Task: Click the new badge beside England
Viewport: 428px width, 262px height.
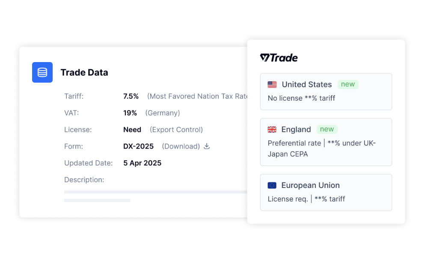Action: coord(327,129)
